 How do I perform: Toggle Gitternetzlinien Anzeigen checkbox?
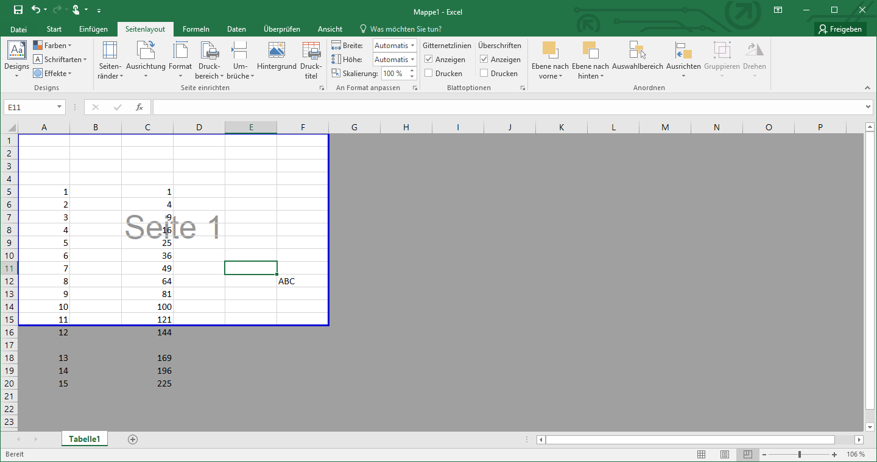[x=429, y=60]
